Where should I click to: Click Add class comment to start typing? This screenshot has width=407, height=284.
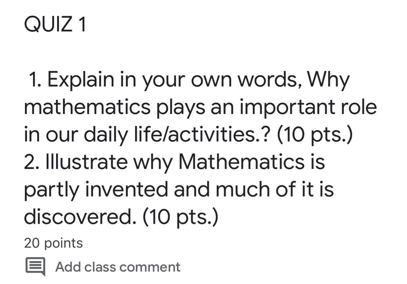[x=118, y=267]
